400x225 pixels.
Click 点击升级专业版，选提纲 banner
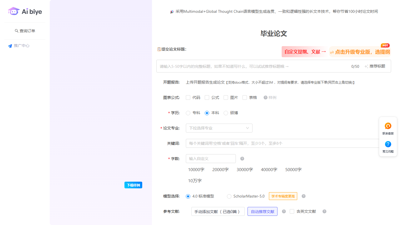coord(360,52)
